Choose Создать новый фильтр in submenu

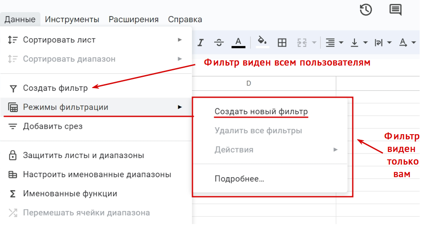click(x=261, y=112)
